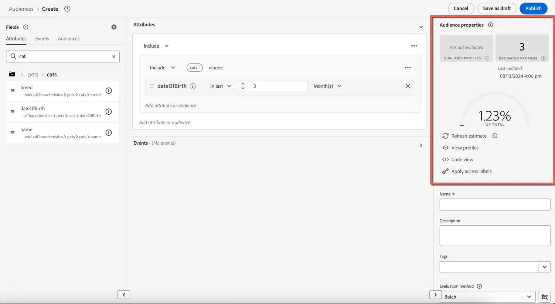This screenshot has width=555, height=304.
Task: Open the Include dropdown beside cats
Action: pyautogui.click(x=163, y=68)
